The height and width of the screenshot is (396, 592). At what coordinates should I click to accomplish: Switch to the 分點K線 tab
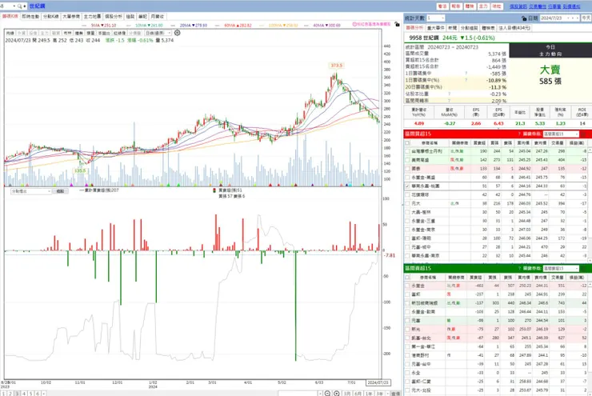coord(50,17)
